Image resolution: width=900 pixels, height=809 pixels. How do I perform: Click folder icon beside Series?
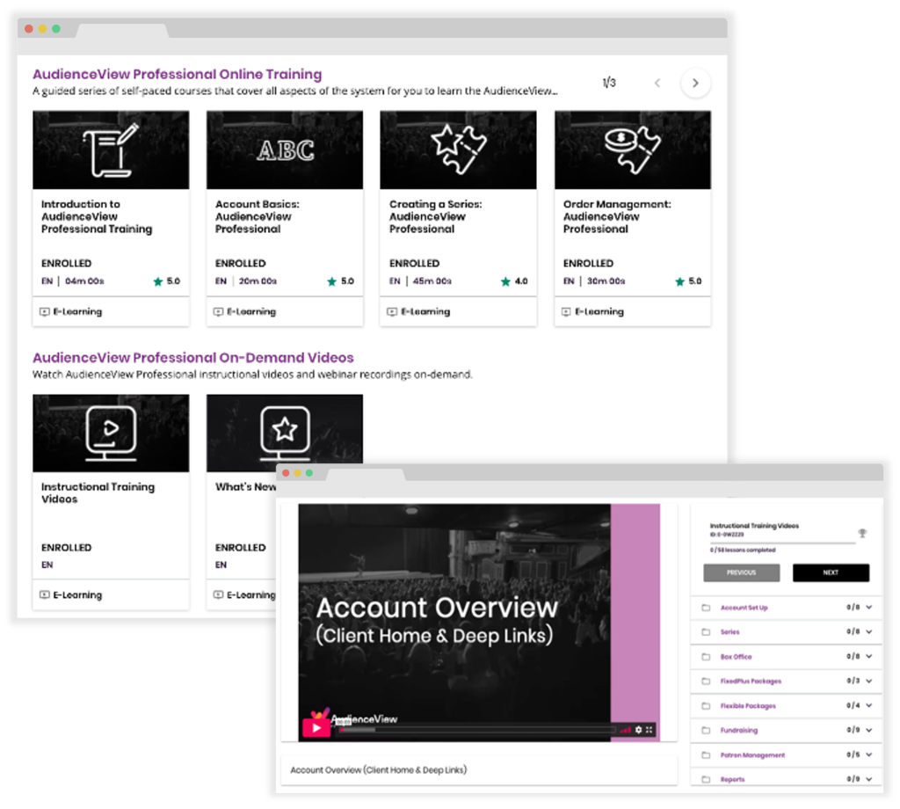(706, 631)
